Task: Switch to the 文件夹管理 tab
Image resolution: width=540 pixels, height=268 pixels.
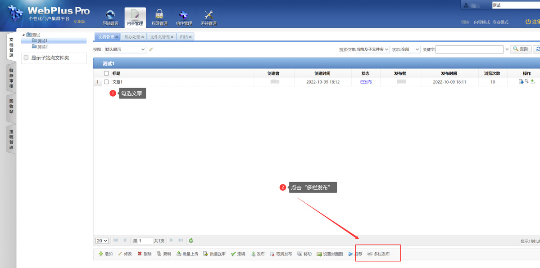Action: tap(162, 37)
